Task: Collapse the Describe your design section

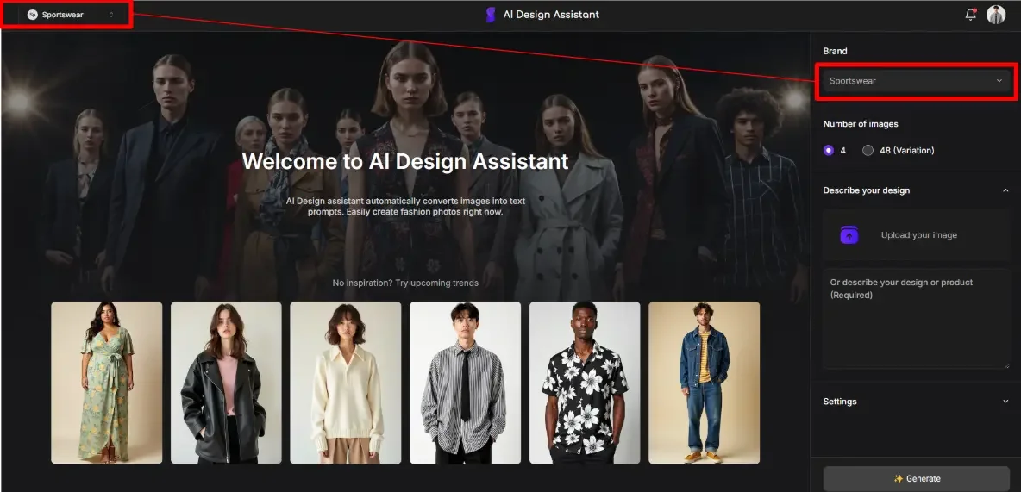Action: (1005, 190)
